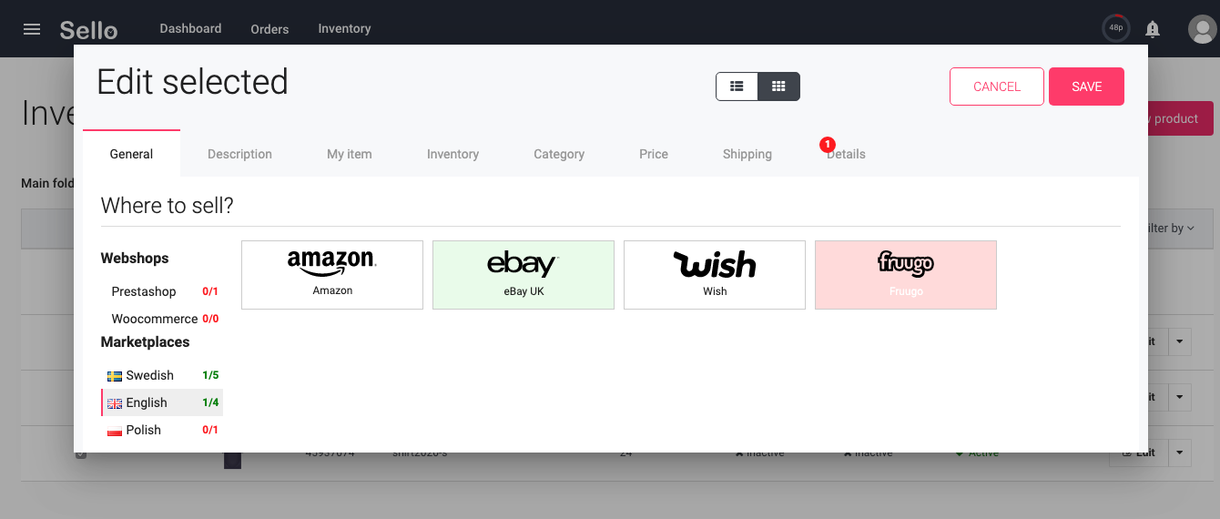Screen dimensions: 1220x519
Task: Select the General tab
Action: click(131, 154)
